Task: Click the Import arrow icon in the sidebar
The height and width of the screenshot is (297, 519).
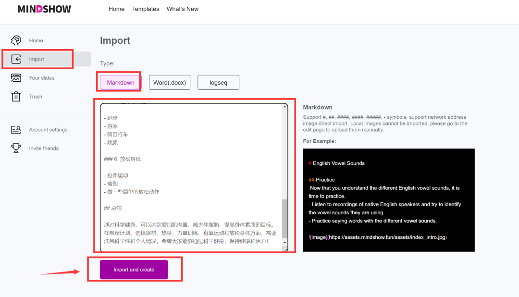Action: pyautogui.click(x=16, y=59)
